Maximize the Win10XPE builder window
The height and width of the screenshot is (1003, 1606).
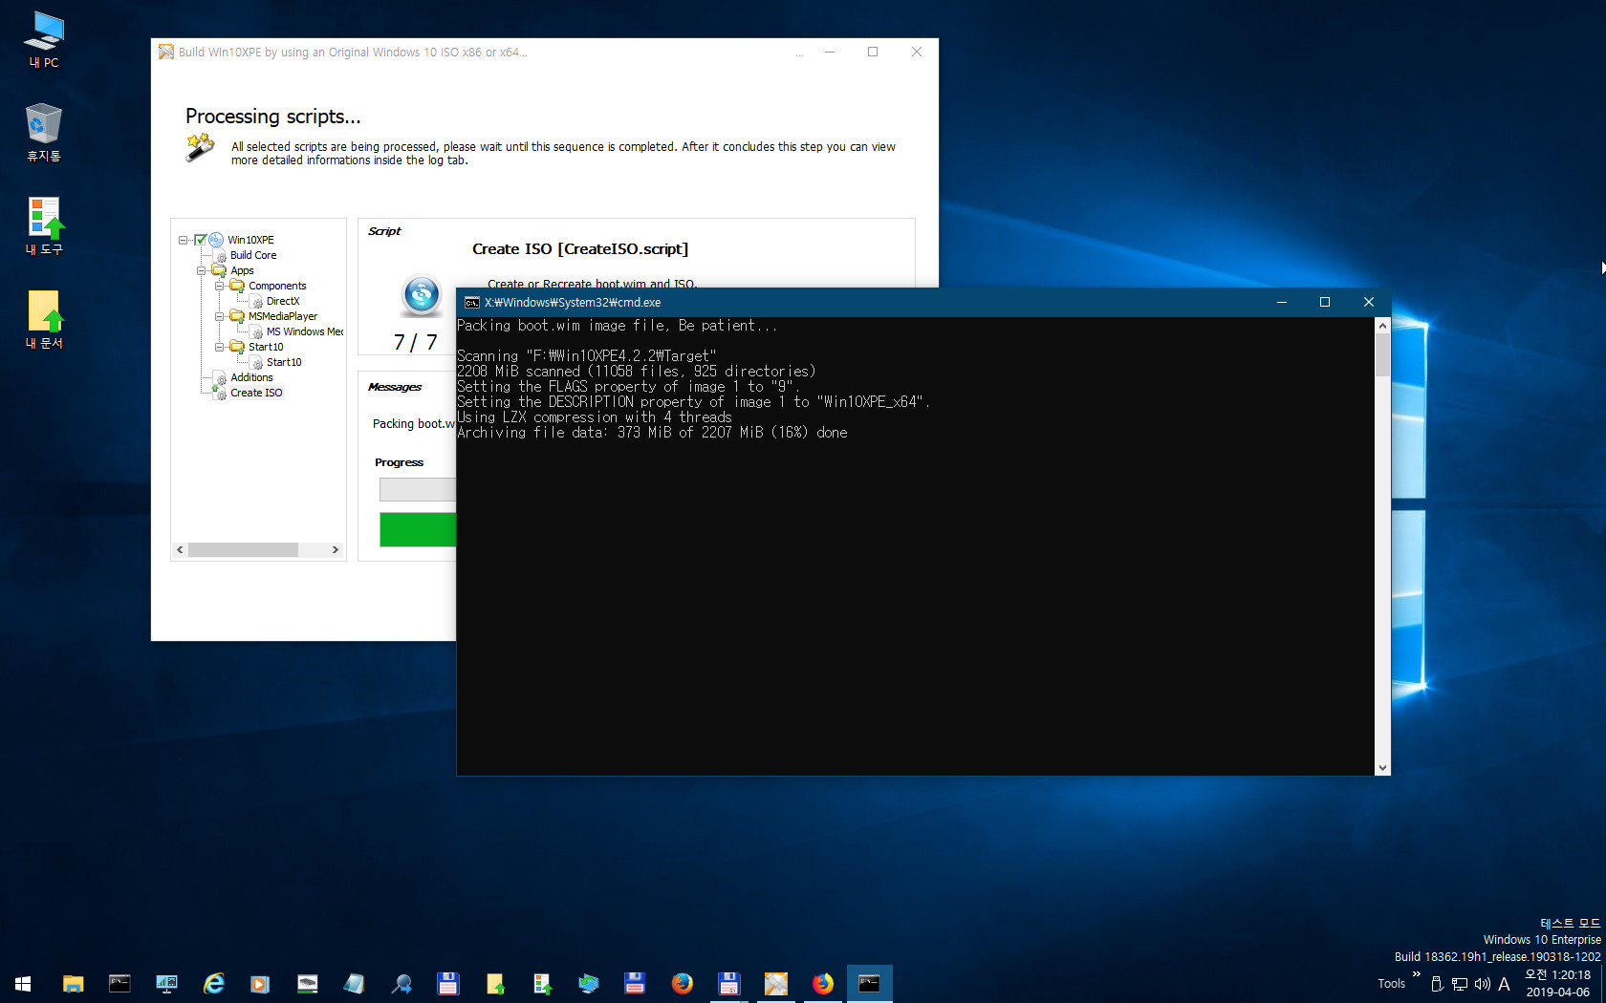point(873,52)
